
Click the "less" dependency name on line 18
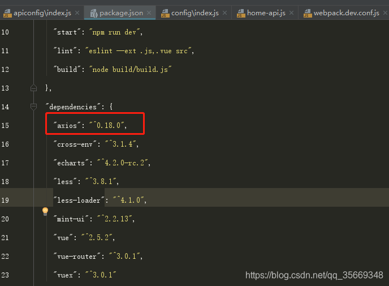click(x=65, y=181)
